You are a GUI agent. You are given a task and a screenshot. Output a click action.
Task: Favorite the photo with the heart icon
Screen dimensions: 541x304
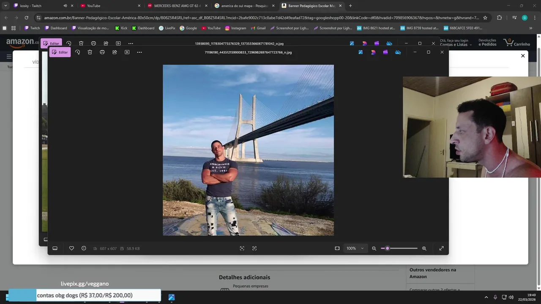click(x=71, y=248)
